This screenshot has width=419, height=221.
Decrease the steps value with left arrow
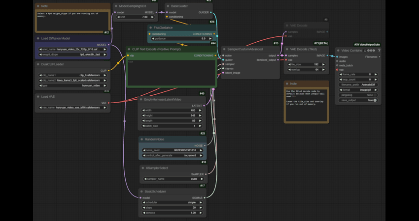point(144,208)
